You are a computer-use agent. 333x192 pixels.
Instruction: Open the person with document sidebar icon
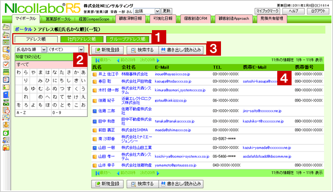tap(6, 50)
